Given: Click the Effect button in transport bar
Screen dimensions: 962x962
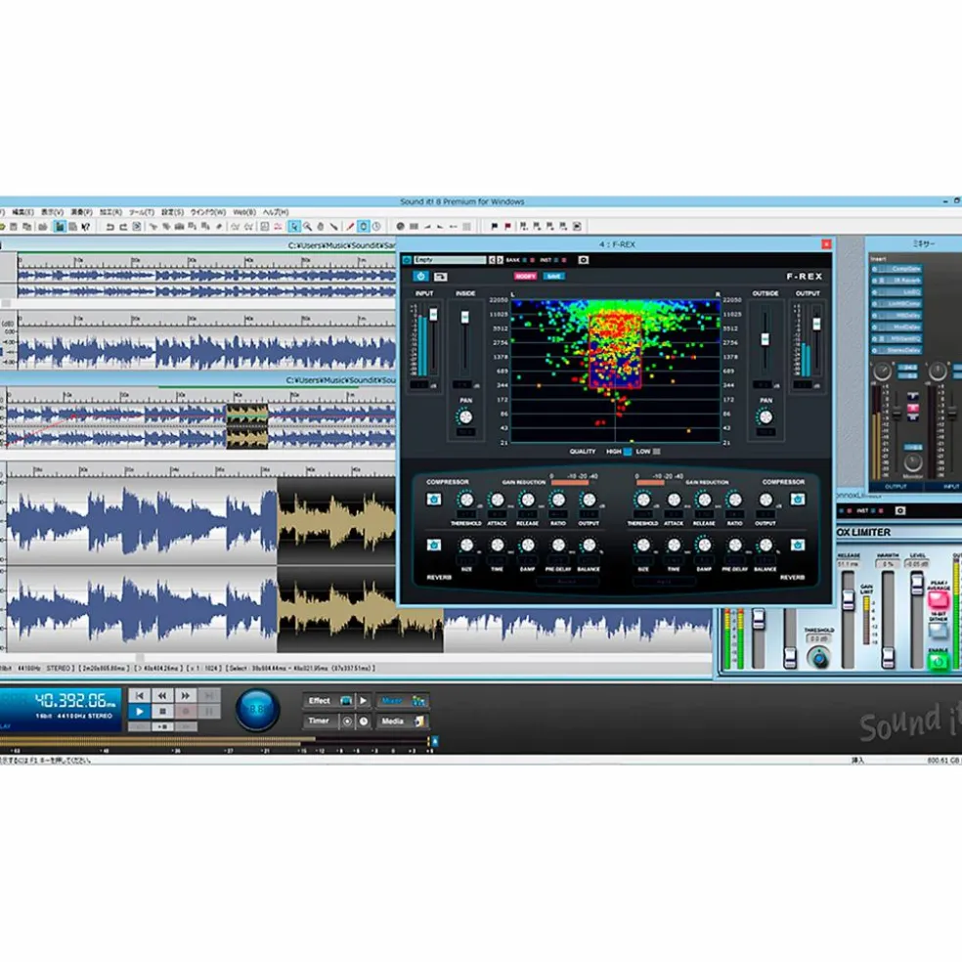Looking at the screenshot, I should (320, 701).
